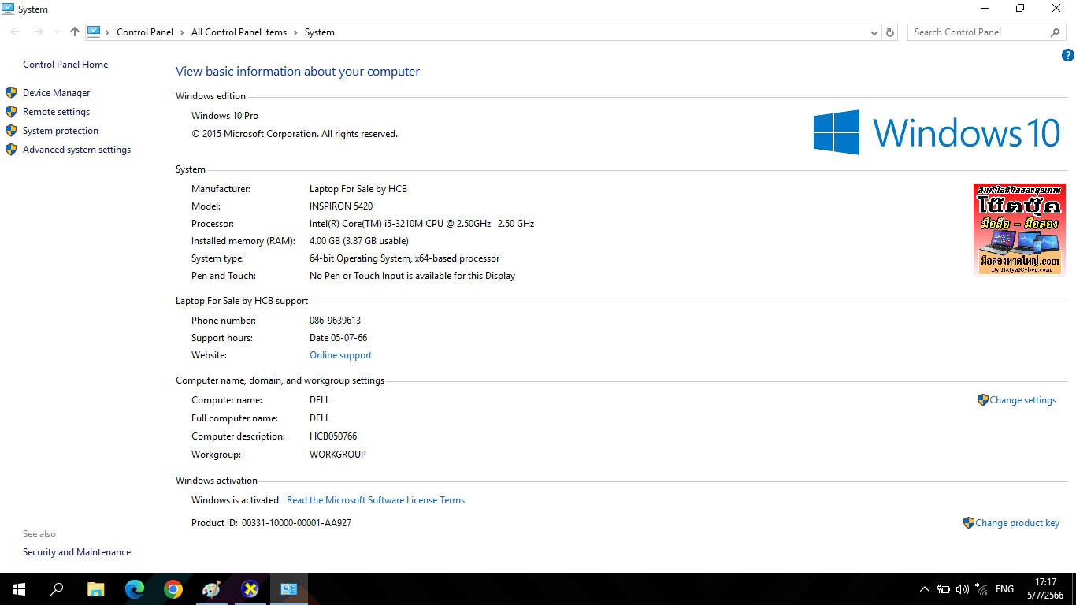
Task: Click the Back navigation arrow
Action: point(15,32)
